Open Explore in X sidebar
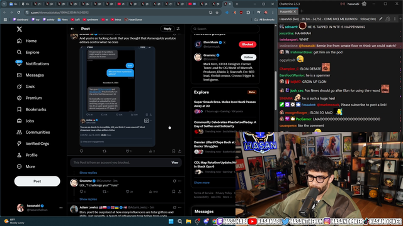 tap(28, 52)
